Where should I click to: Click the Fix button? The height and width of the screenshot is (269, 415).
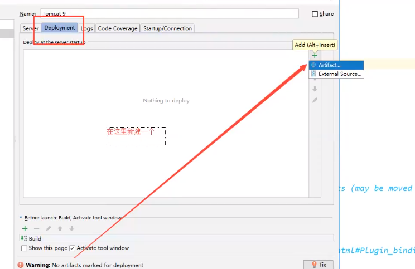[x=319, y=265]
